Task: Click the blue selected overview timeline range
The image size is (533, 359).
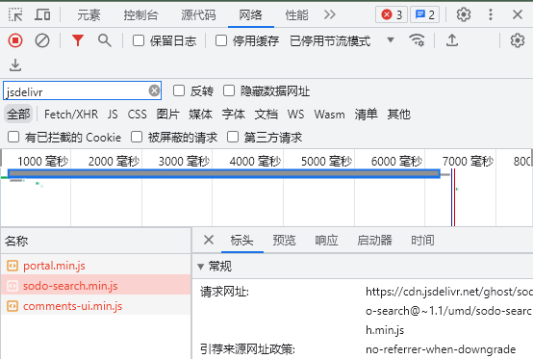Action: (224, 173)
